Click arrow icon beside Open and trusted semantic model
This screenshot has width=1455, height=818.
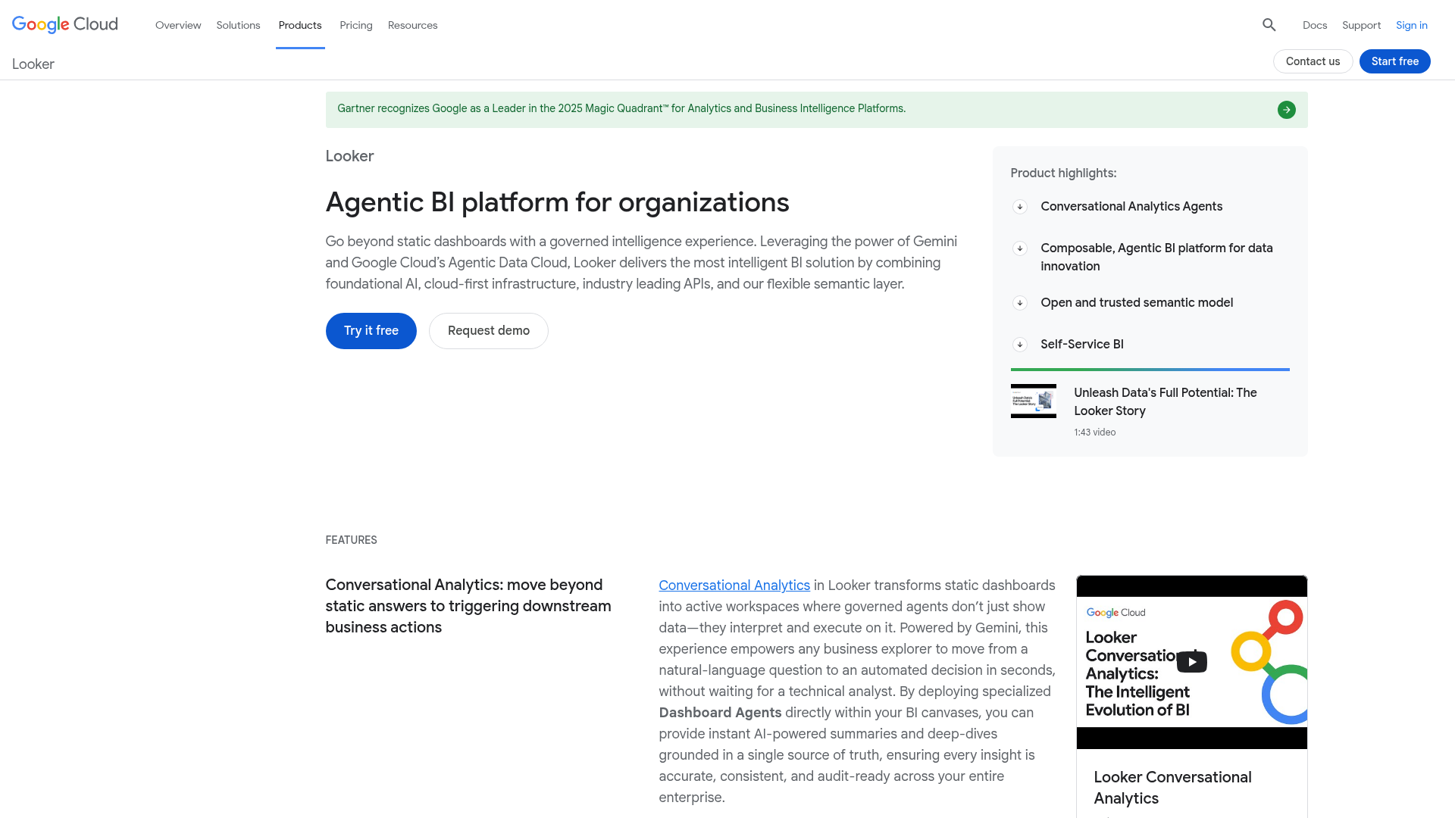pyautogui.click(x=1020, y=303)
